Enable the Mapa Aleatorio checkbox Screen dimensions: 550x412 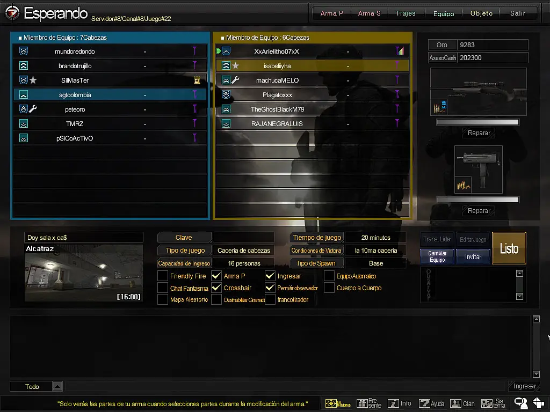coord(163,299)
